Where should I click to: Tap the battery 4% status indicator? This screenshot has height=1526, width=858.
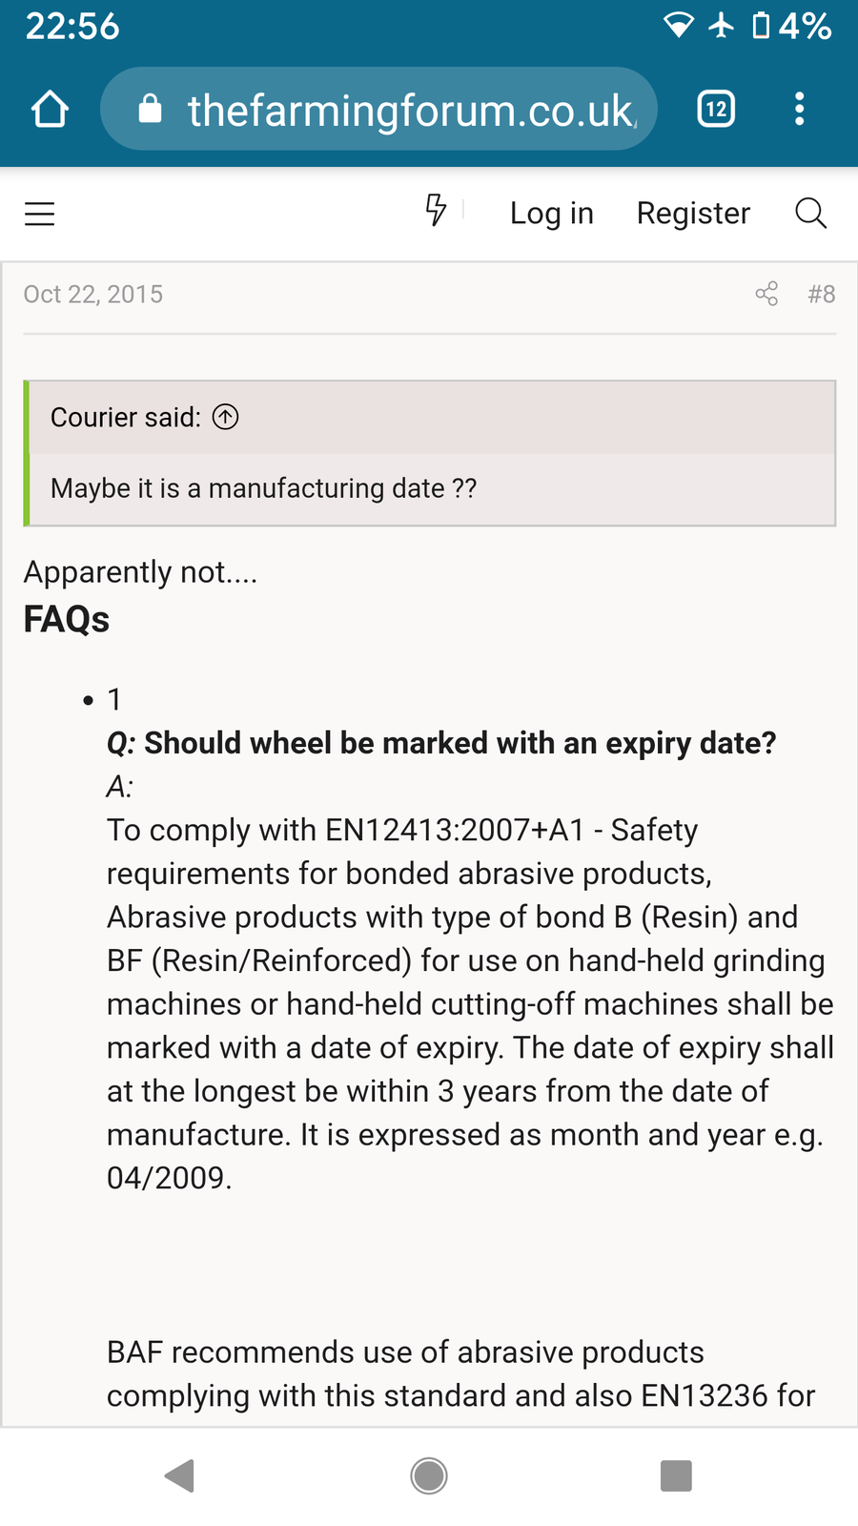coord(791,26)
